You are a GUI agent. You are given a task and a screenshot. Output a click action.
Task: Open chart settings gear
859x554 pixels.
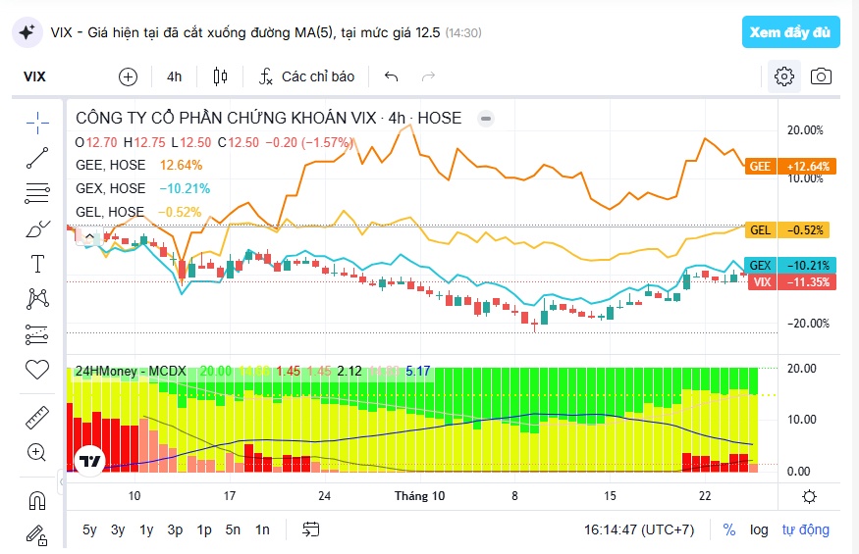tap(784, 76)
